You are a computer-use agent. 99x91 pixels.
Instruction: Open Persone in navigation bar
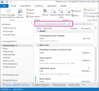pos(59,85)
